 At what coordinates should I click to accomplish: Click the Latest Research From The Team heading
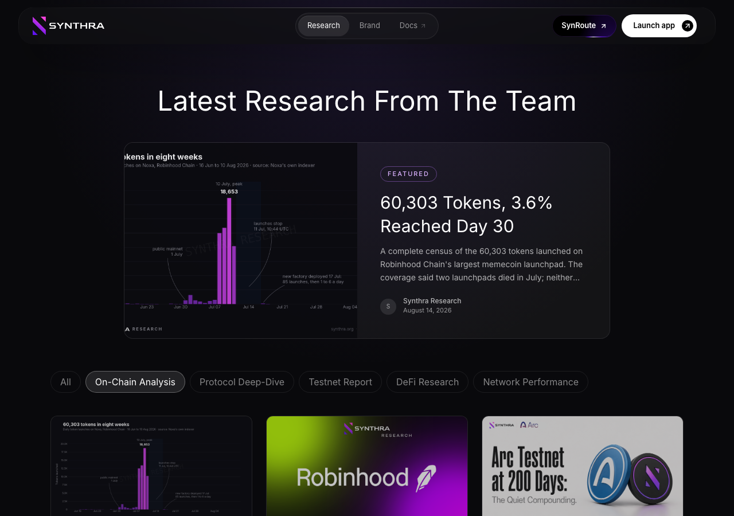pyautogui.click(x=367, y=101)
